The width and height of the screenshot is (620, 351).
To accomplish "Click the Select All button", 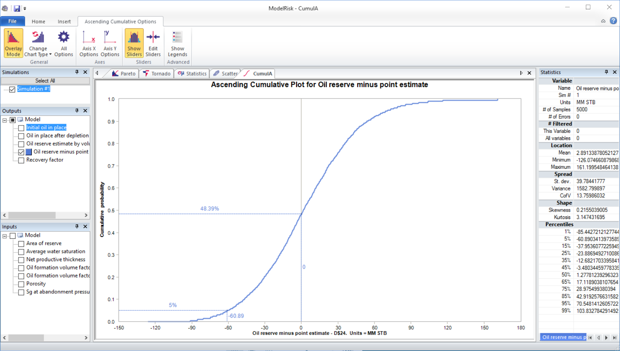I will click(45, 80).
